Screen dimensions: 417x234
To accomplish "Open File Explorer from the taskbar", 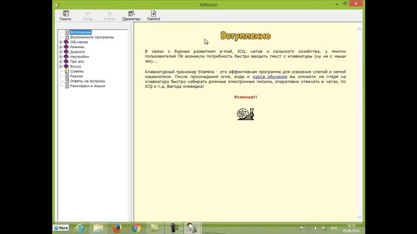I will pos(98,228).
